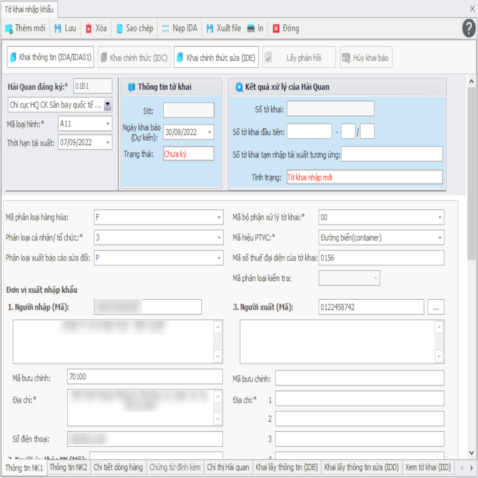The height and width of the screenshot is (478, 478).
Task: Open the Thời hạn tái xuất date picker
Action: (x=108, y=143)
